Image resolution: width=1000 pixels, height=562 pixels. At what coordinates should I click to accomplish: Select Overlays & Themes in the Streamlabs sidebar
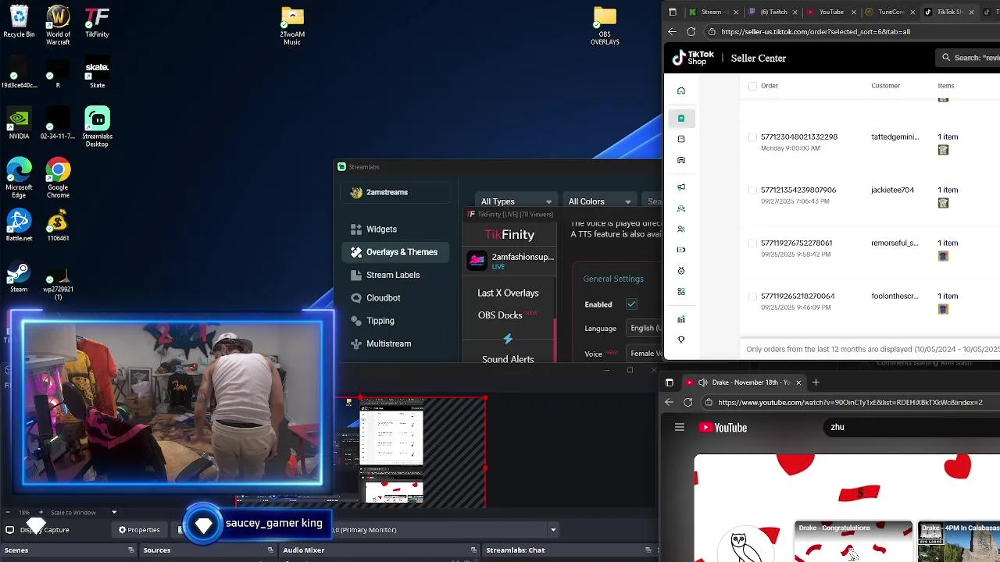[x=395, y=252]
